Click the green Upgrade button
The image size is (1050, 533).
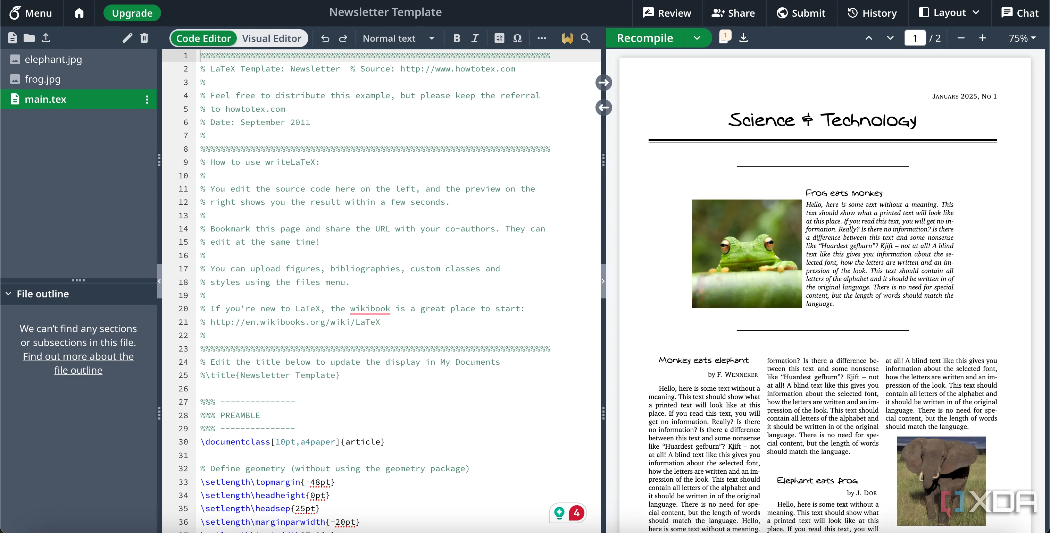click(132, 13)
